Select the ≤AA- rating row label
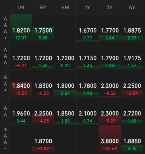 (x=5, y=139)
